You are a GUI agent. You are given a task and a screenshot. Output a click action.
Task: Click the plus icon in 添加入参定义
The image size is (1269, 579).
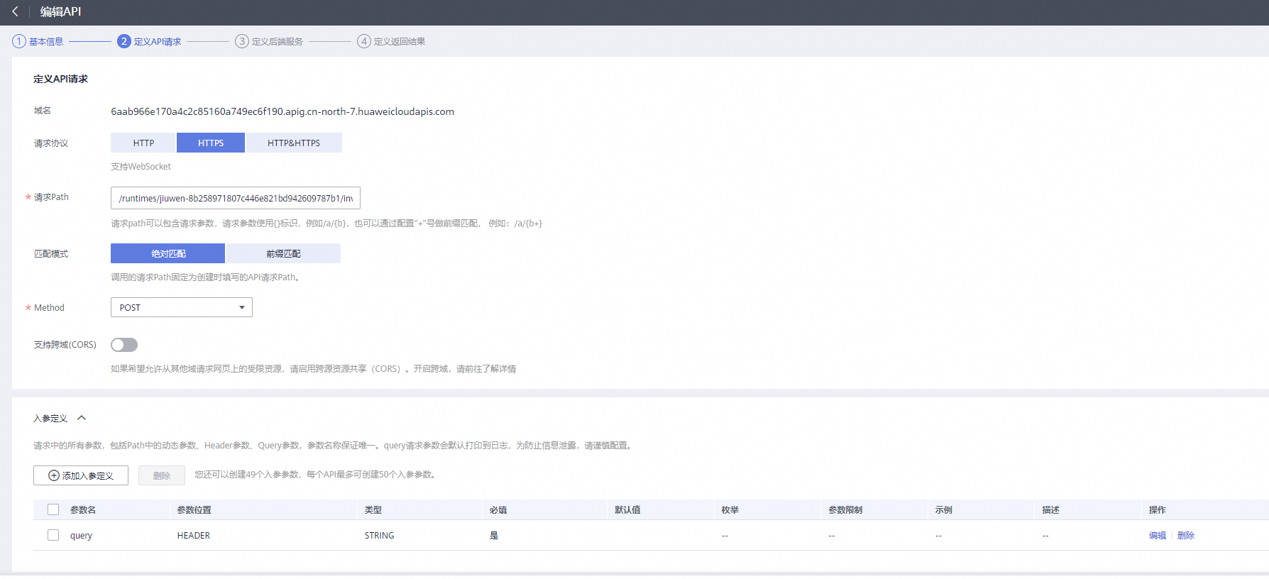pos(54,475)
